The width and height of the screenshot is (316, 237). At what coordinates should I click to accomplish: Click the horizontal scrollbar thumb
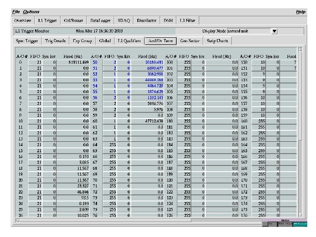(105, 220)
